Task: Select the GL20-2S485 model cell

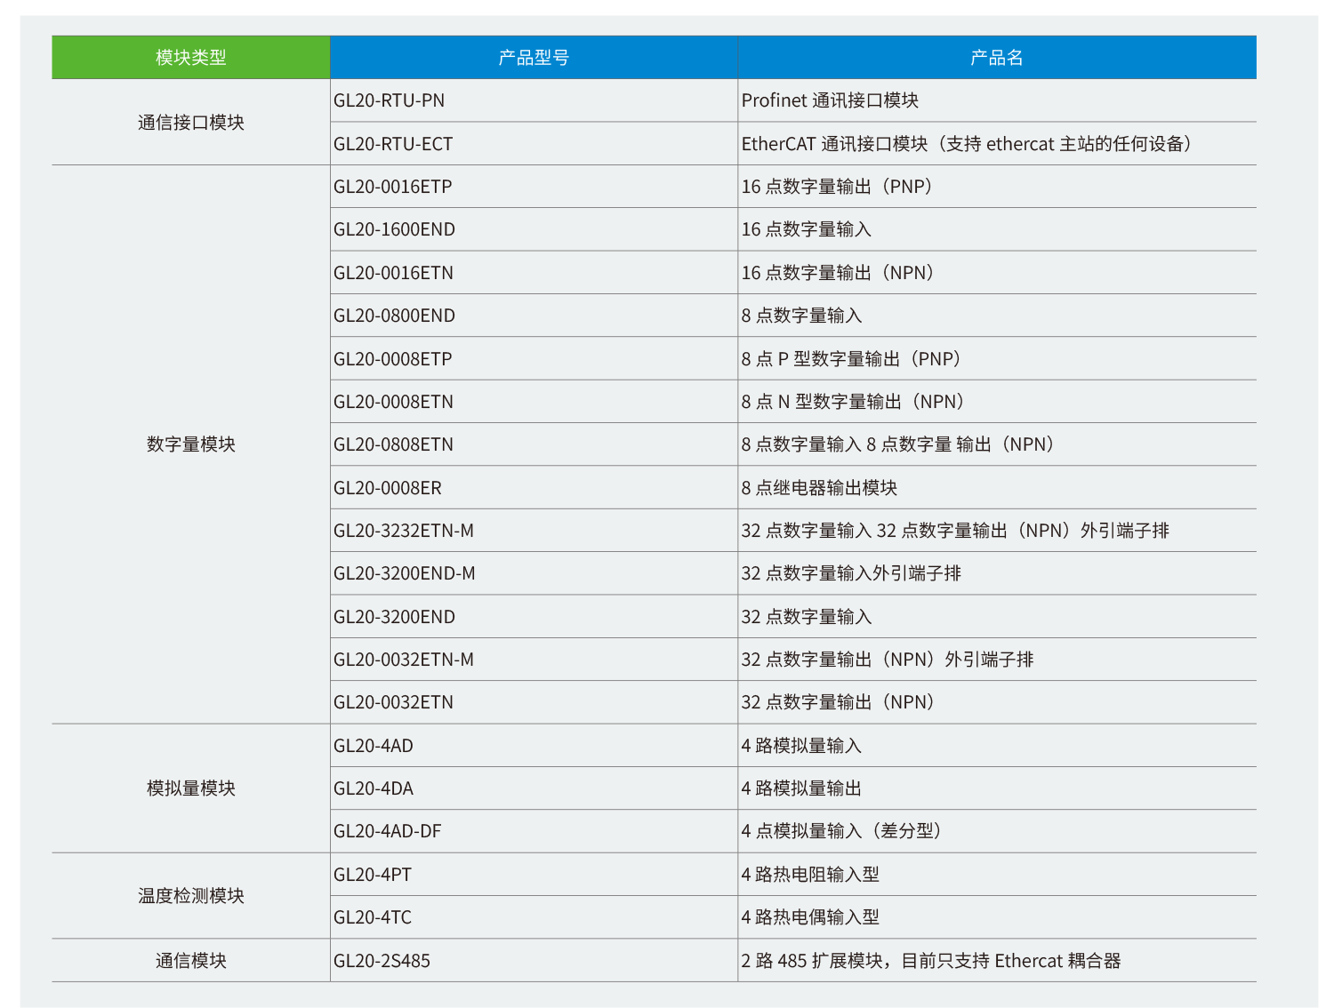Action: click(x=382, y=961)
